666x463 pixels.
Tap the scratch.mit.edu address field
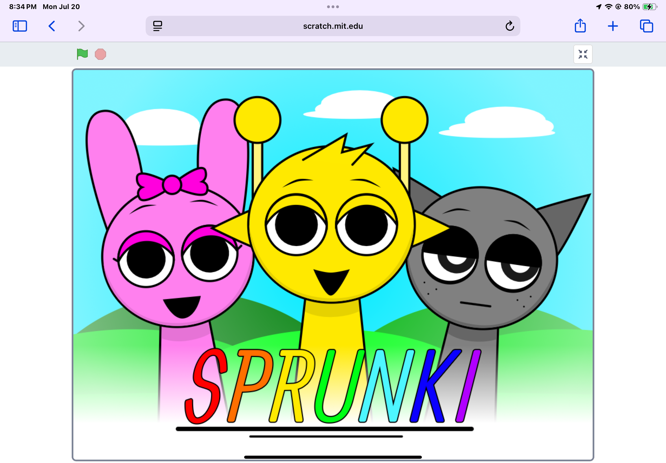332,26
